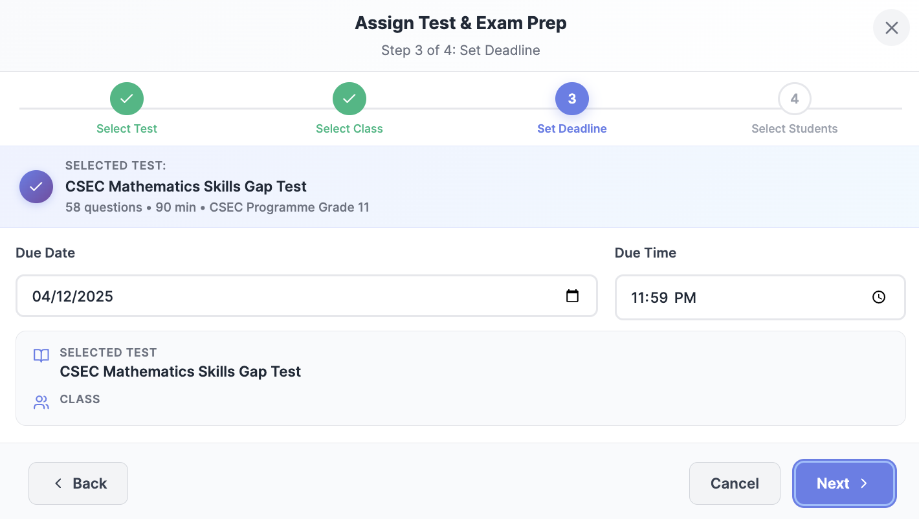919x519 pixels.
Task: Click the purple checkmark beside selected test
Action: 36,187
